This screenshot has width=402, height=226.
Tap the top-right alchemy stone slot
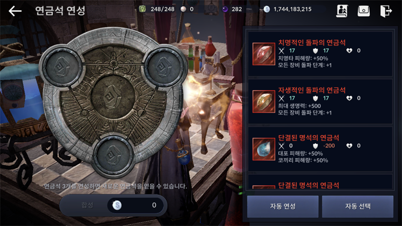point(164,67)
